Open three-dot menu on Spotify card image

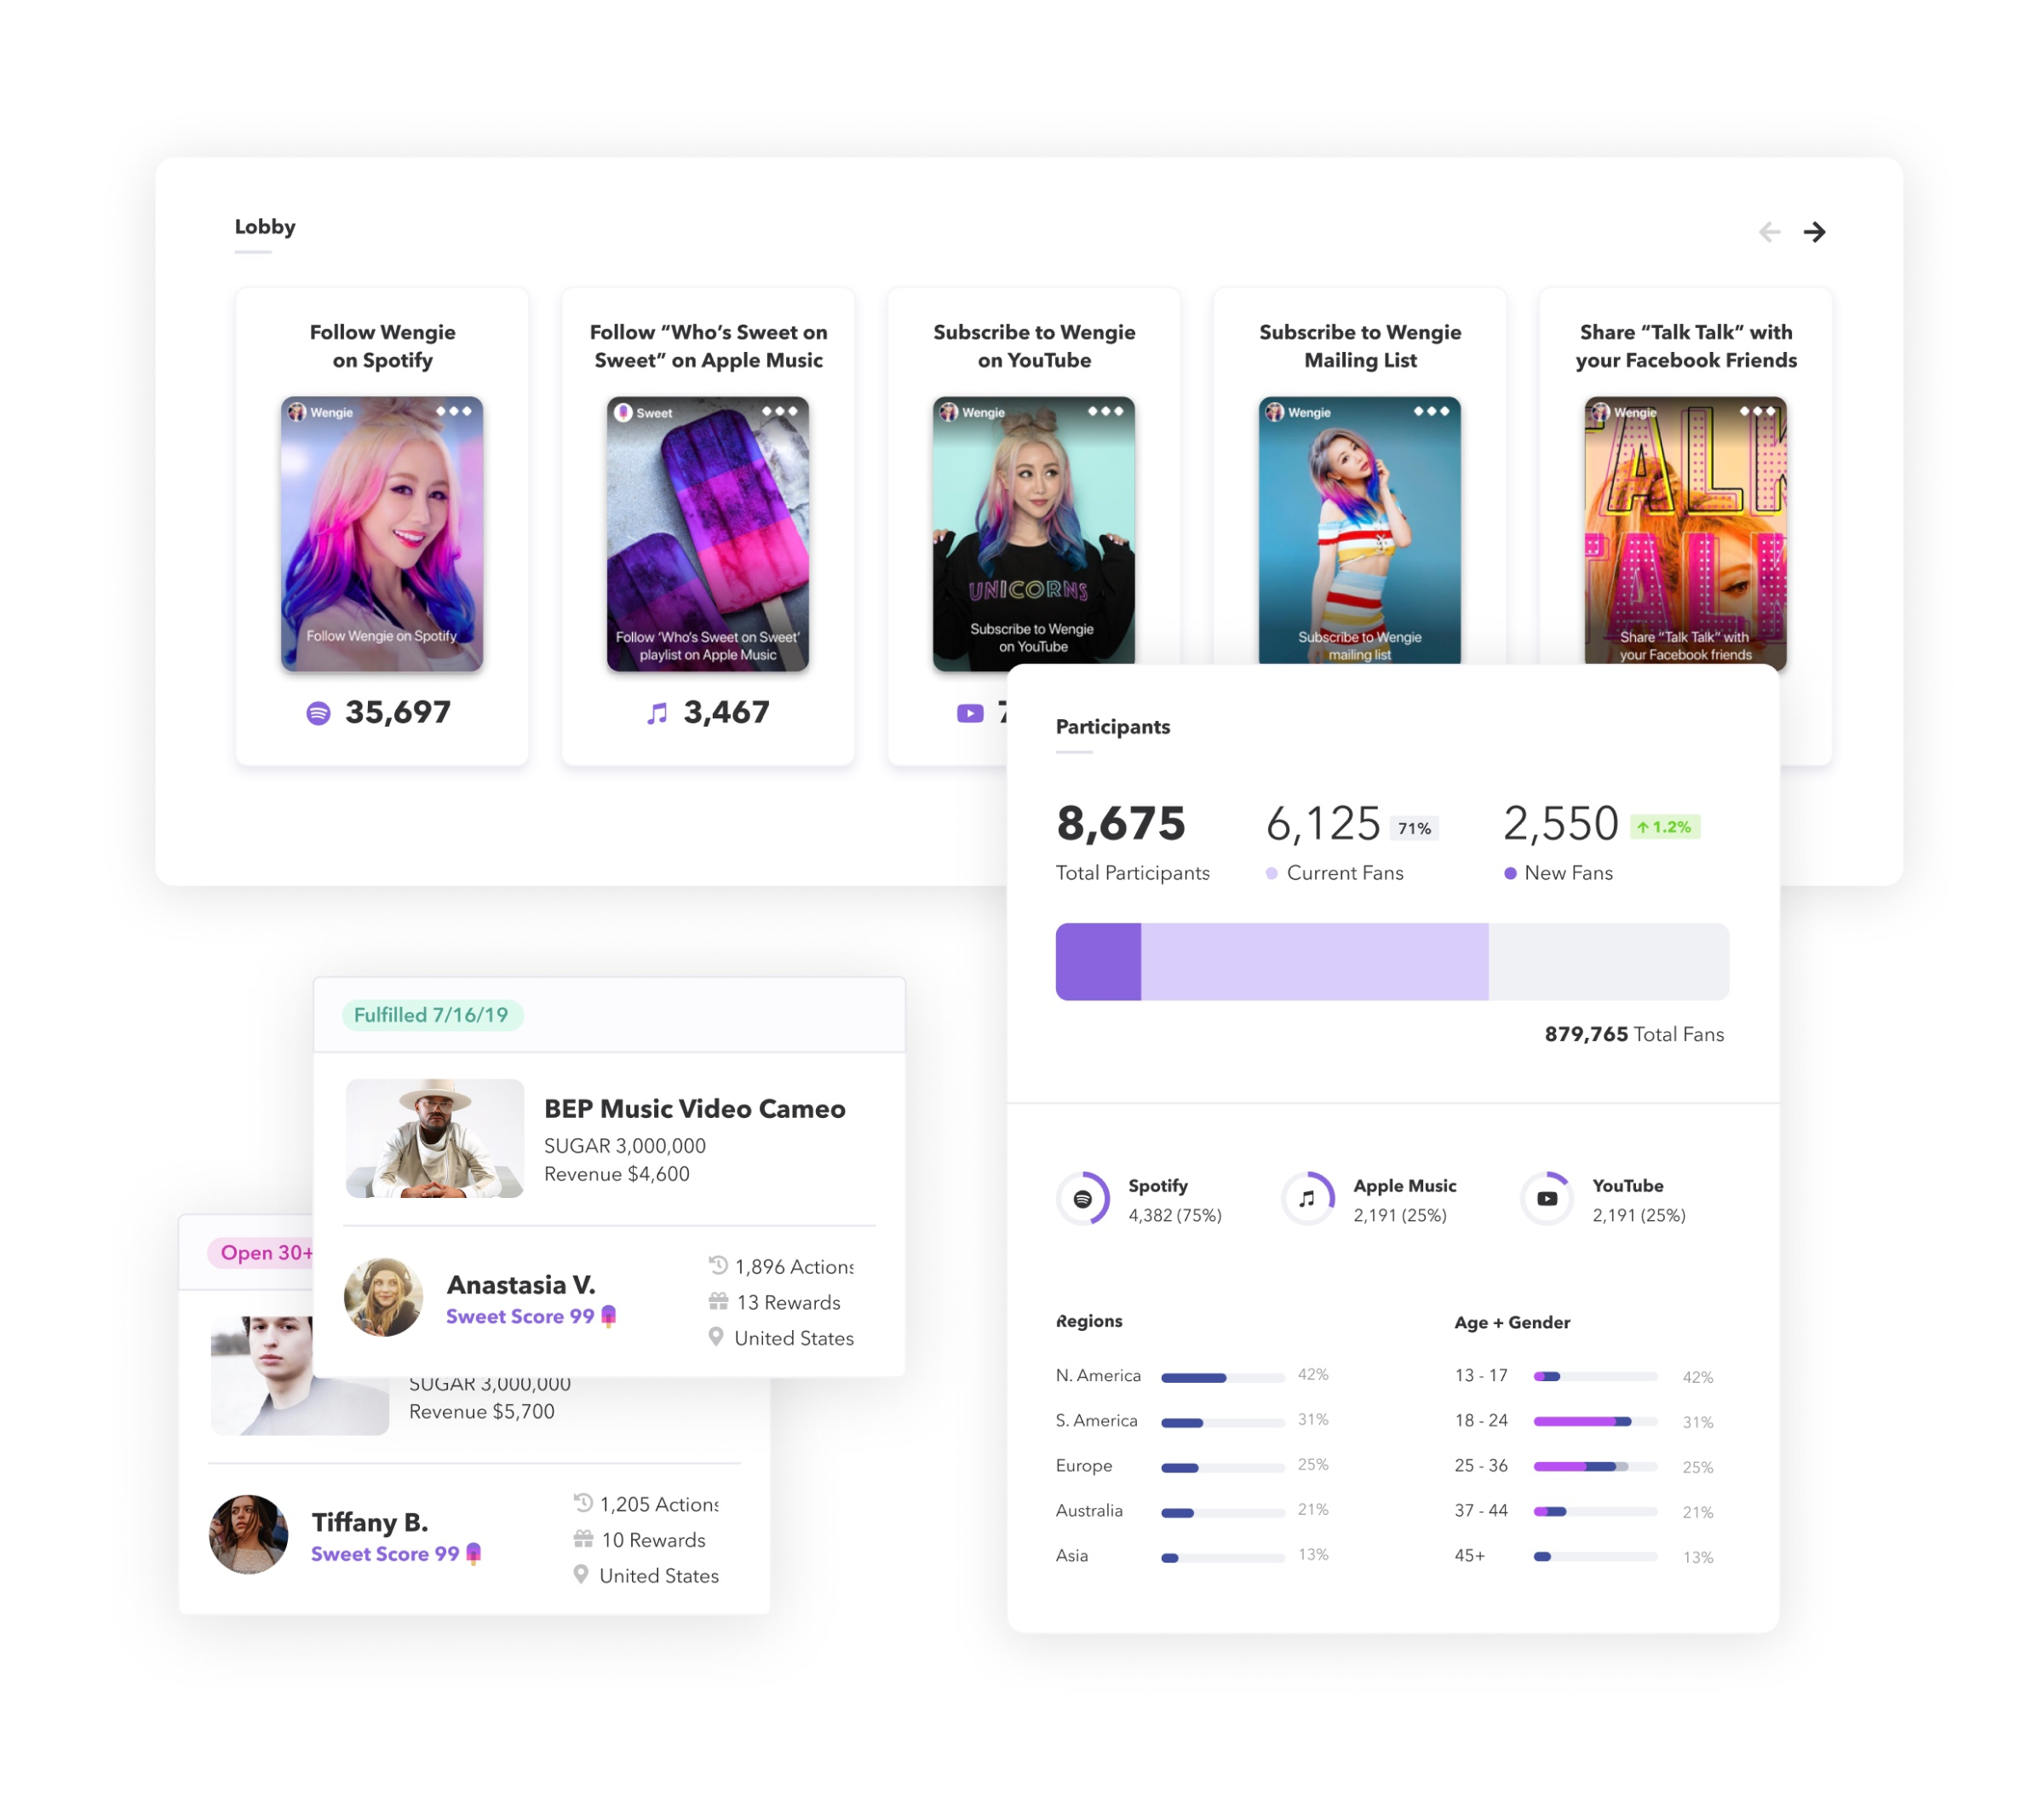click(453, 412)
